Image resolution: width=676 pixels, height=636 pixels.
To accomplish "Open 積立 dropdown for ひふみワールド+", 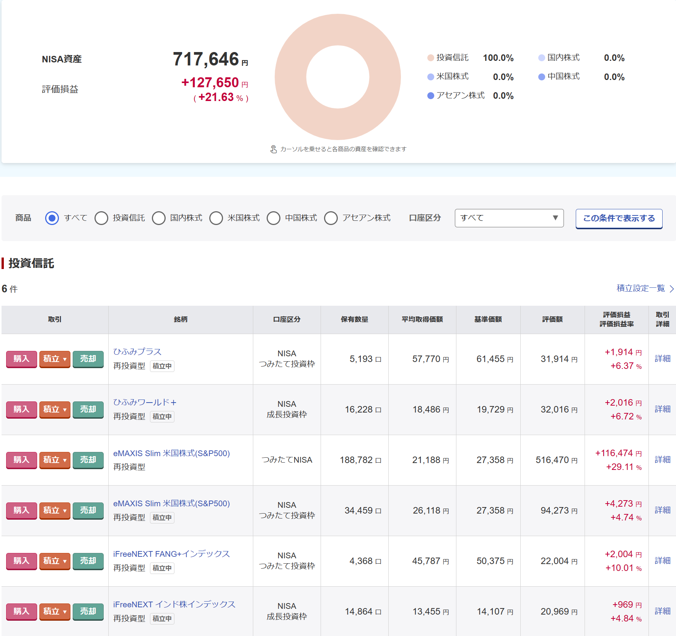I will pos(55,409).
